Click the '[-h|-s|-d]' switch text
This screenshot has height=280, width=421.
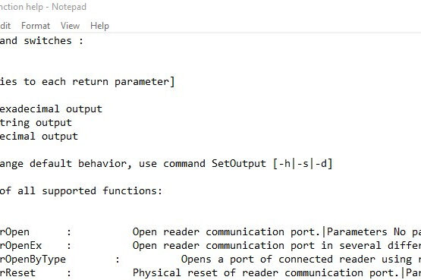[303, 163]
